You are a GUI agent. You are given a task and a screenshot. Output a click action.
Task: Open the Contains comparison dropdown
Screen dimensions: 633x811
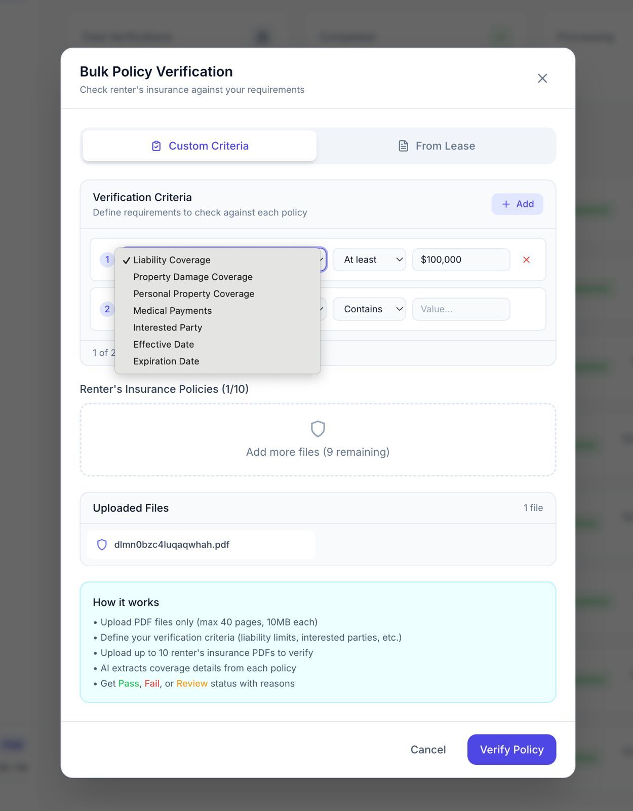(369, 309)
